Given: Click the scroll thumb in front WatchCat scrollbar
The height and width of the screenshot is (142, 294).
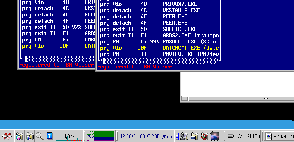Looking at the screenshot, I should click(x=105, y=60).
